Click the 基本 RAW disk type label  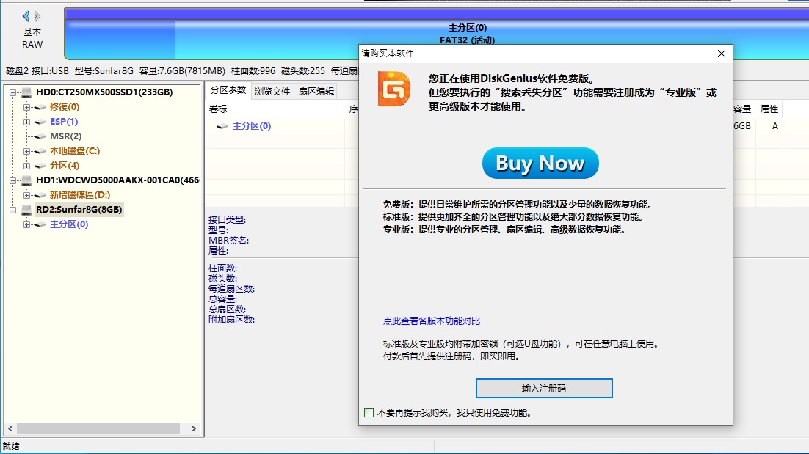[32, 39]
